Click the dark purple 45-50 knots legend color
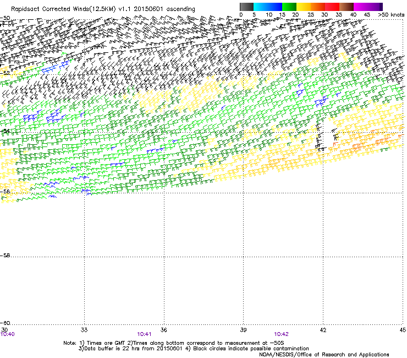The image size is (407, 358). tap(375, 7)
